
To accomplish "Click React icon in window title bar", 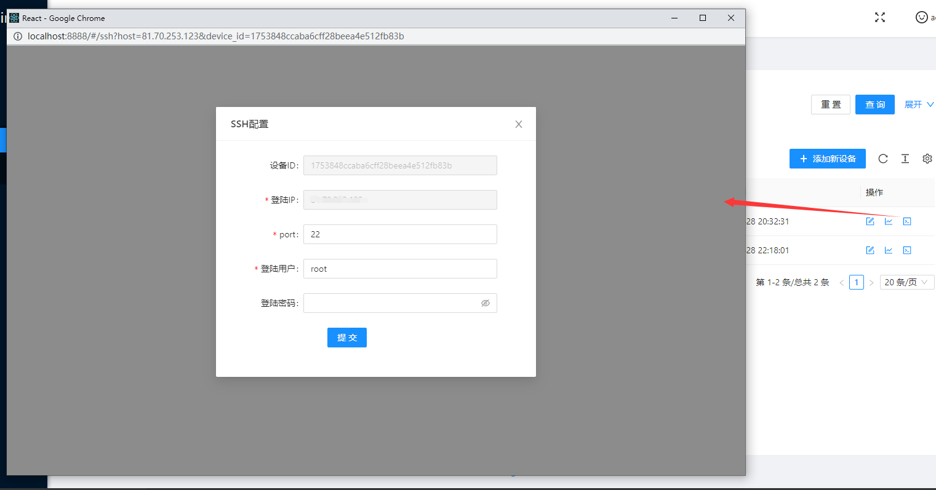I will (14, 18).
